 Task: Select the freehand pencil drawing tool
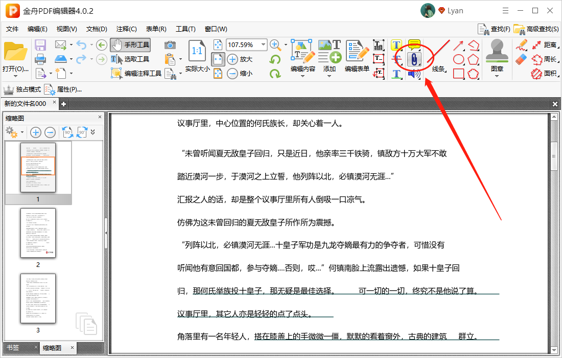pos(521,45)
